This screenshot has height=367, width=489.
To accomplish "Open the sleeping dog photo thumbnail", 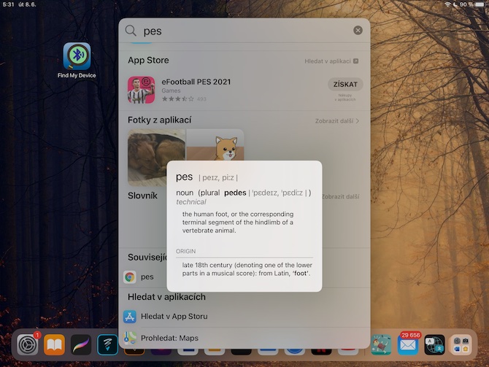I will coord(156,158).
